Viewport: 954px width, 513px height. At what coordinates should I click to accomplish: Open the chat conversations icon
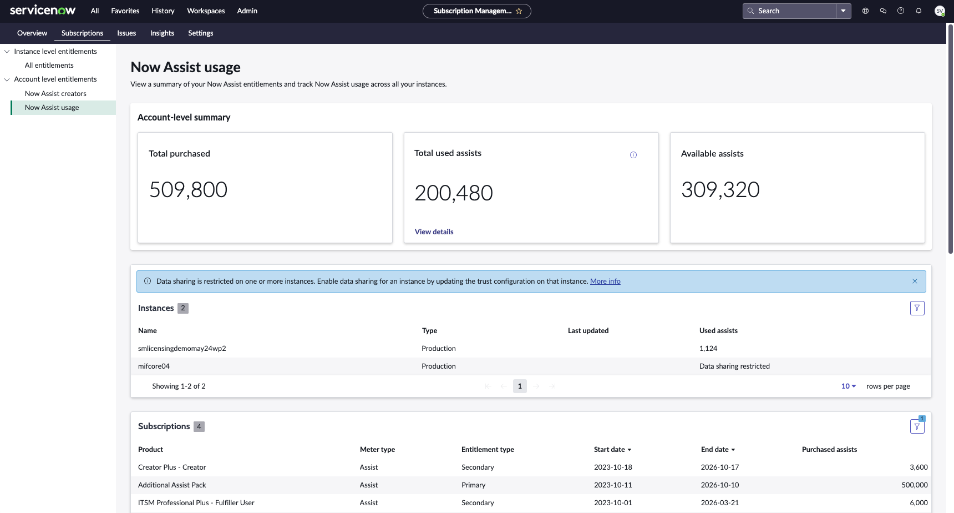(883, 11)
